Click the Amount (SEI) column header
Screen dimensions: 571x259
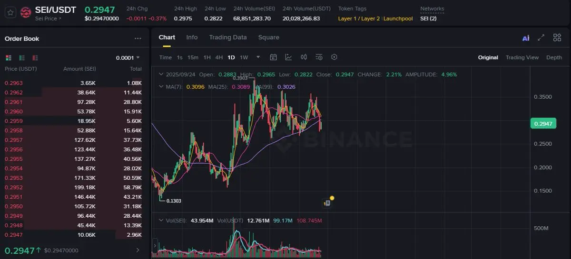[x=79, y=69]
